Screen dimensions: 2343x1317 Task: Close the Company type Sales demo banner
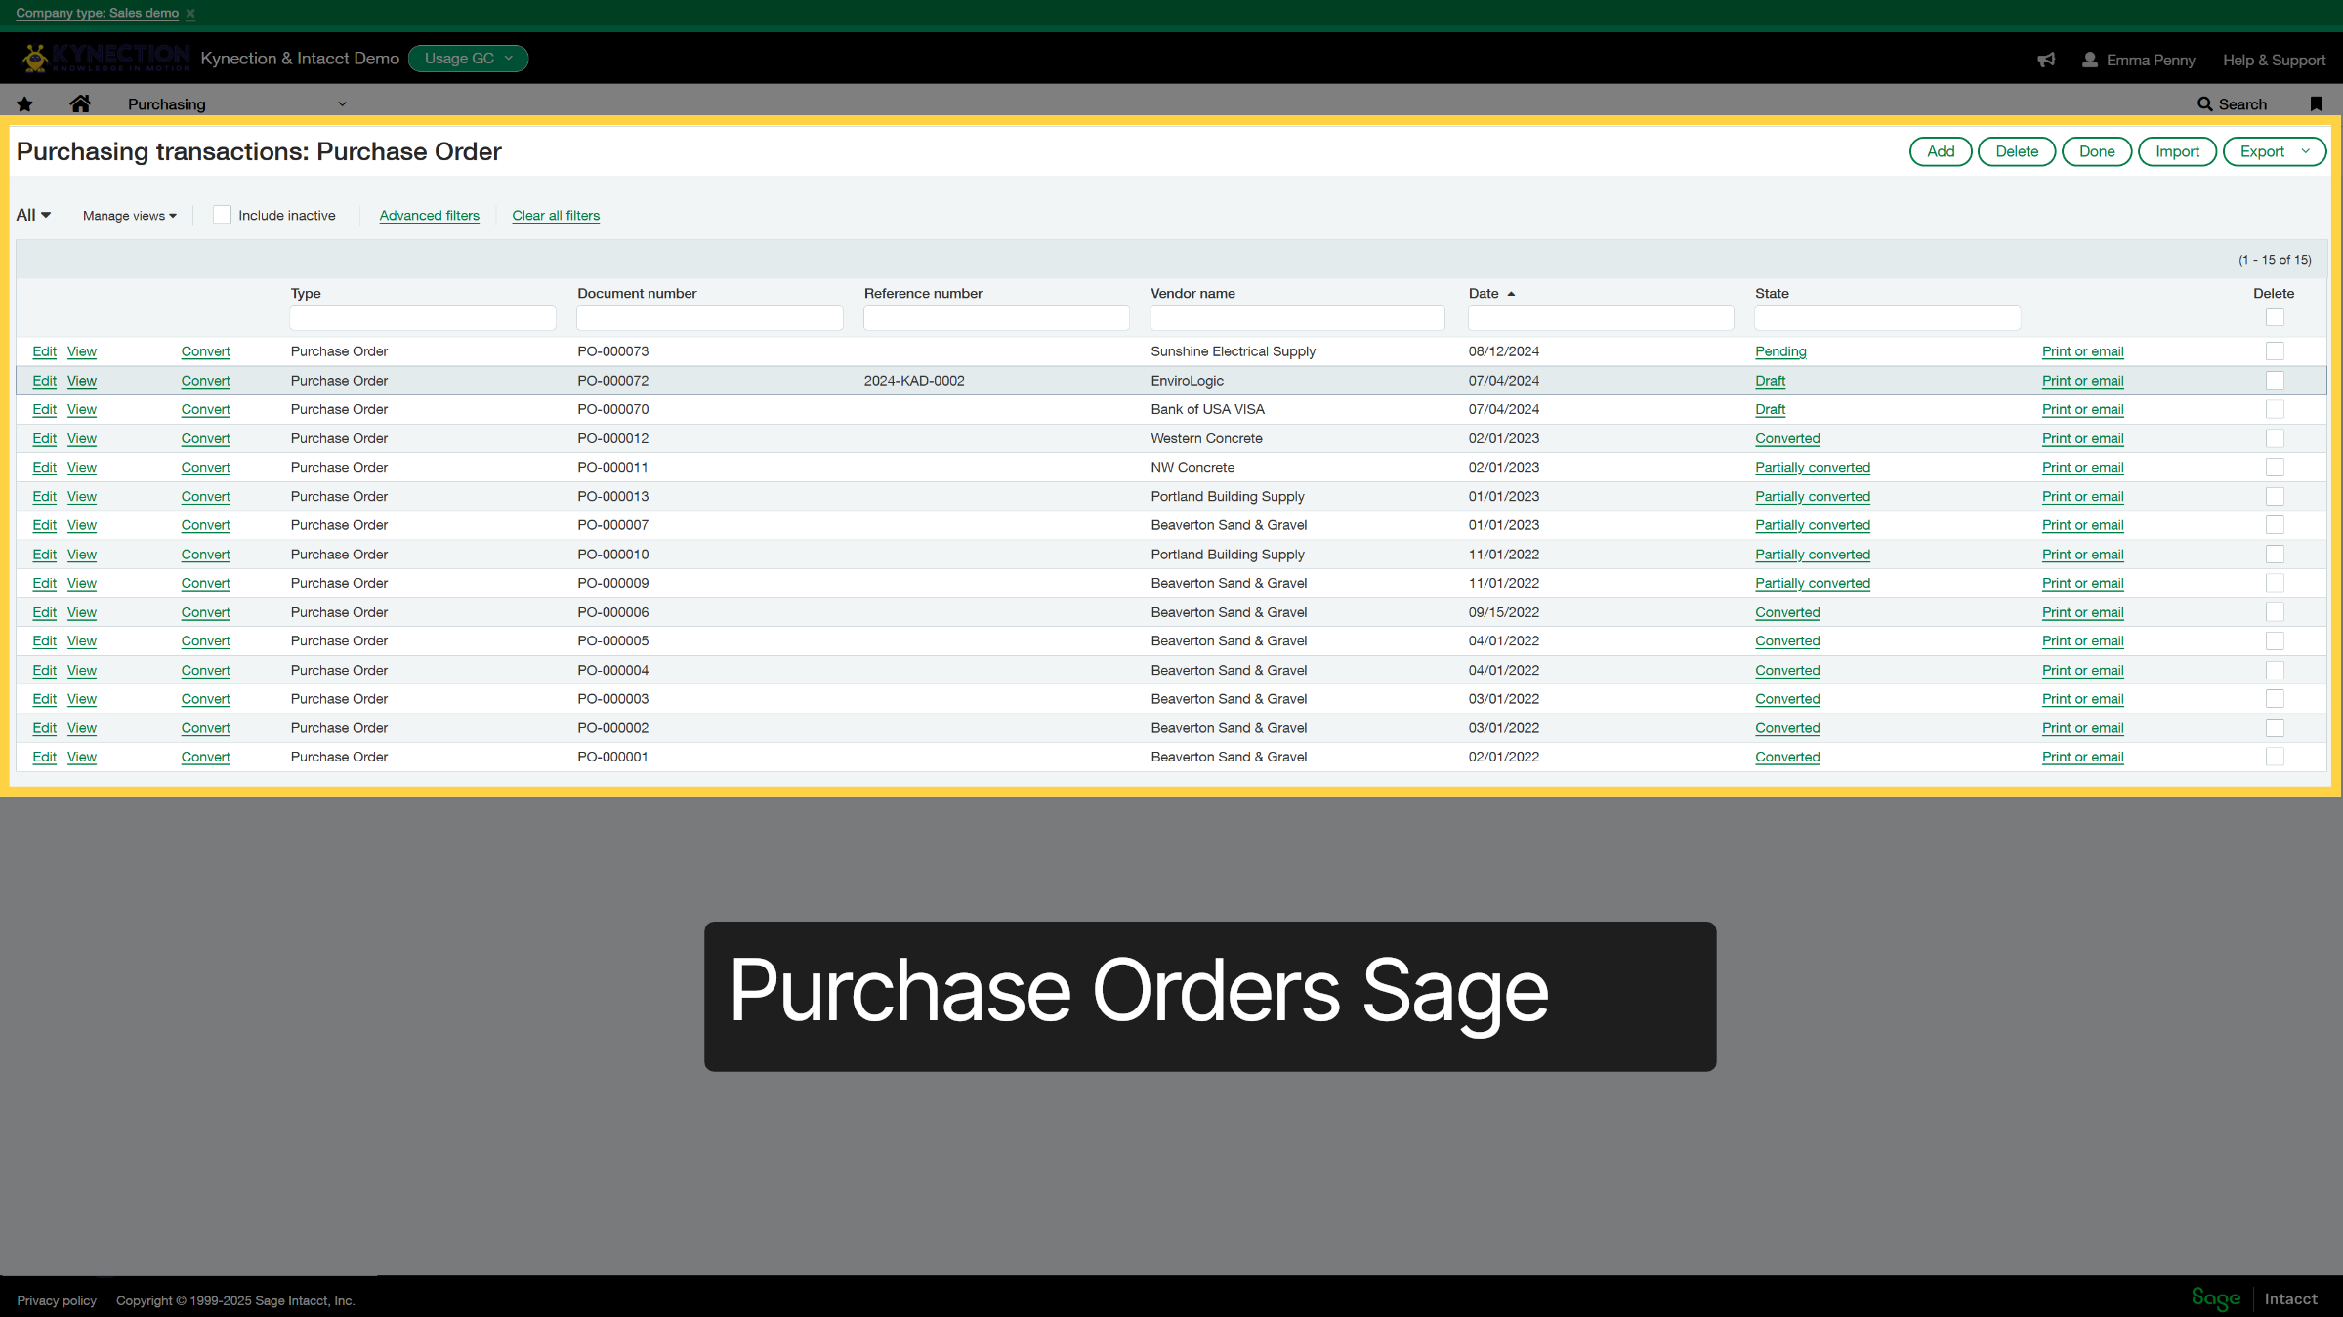coord(190,14)
